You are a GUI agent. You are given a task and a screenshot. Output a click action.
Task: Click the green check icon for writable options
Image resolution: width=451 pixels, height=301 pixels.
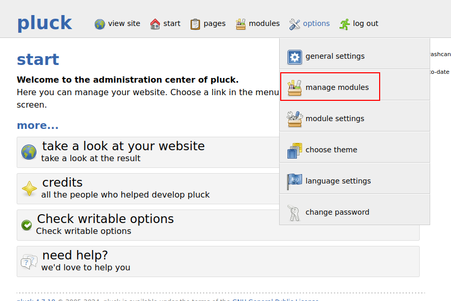pyautogui.click(x=27, y=225)
